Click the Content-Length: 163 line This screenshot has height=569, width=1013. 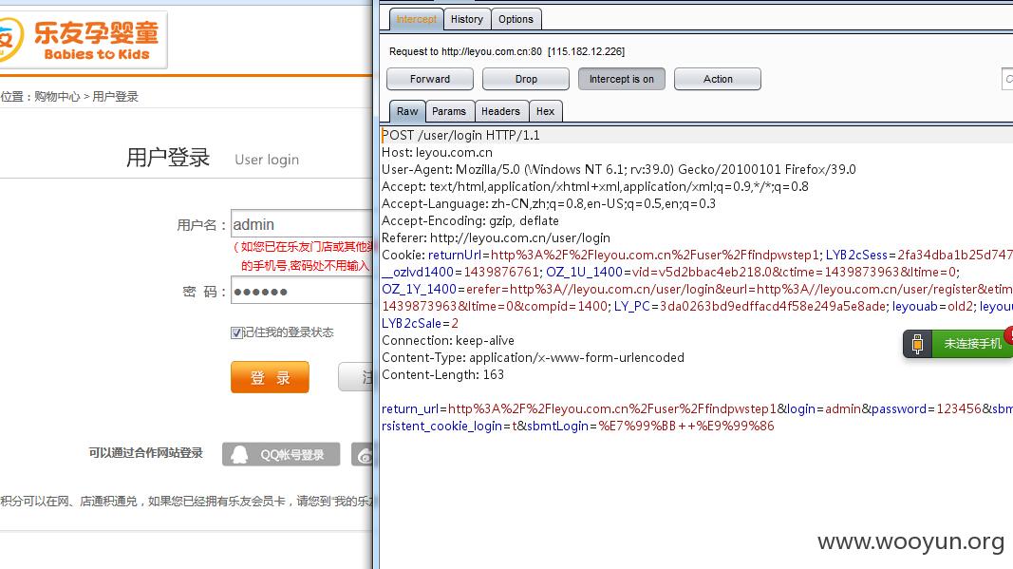coord(442,375)
